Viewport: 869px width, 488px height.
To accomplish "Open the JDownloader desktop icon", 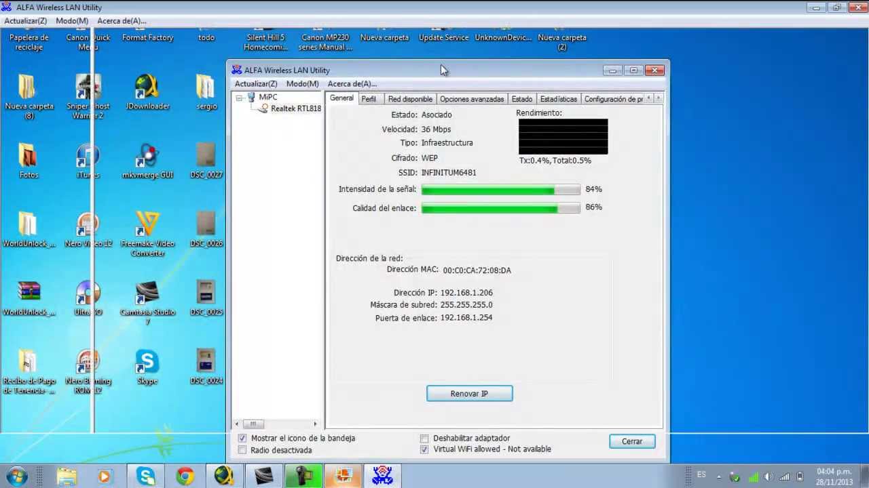I will pos(147,92).
